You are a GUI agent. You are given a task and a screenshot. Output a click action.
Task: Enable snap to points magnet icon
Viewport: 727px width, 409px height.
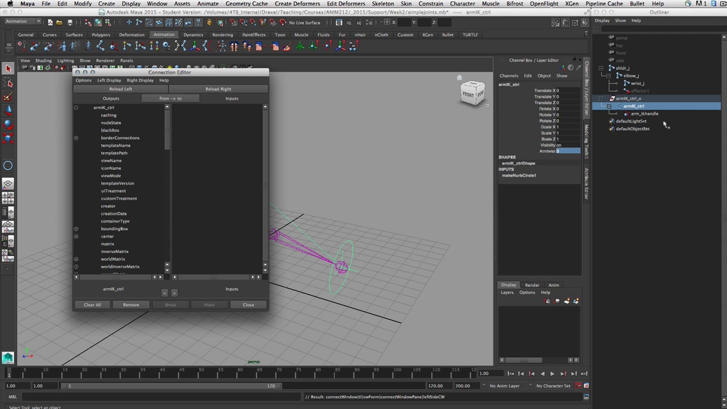coord(253,22)
